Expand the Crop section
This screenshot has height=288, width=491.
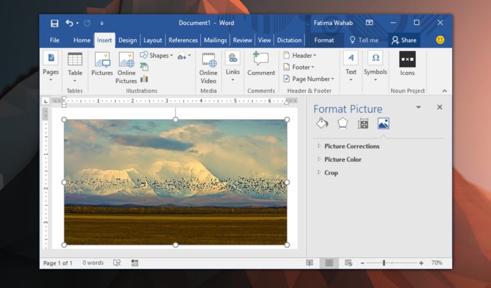click(330, 173)
